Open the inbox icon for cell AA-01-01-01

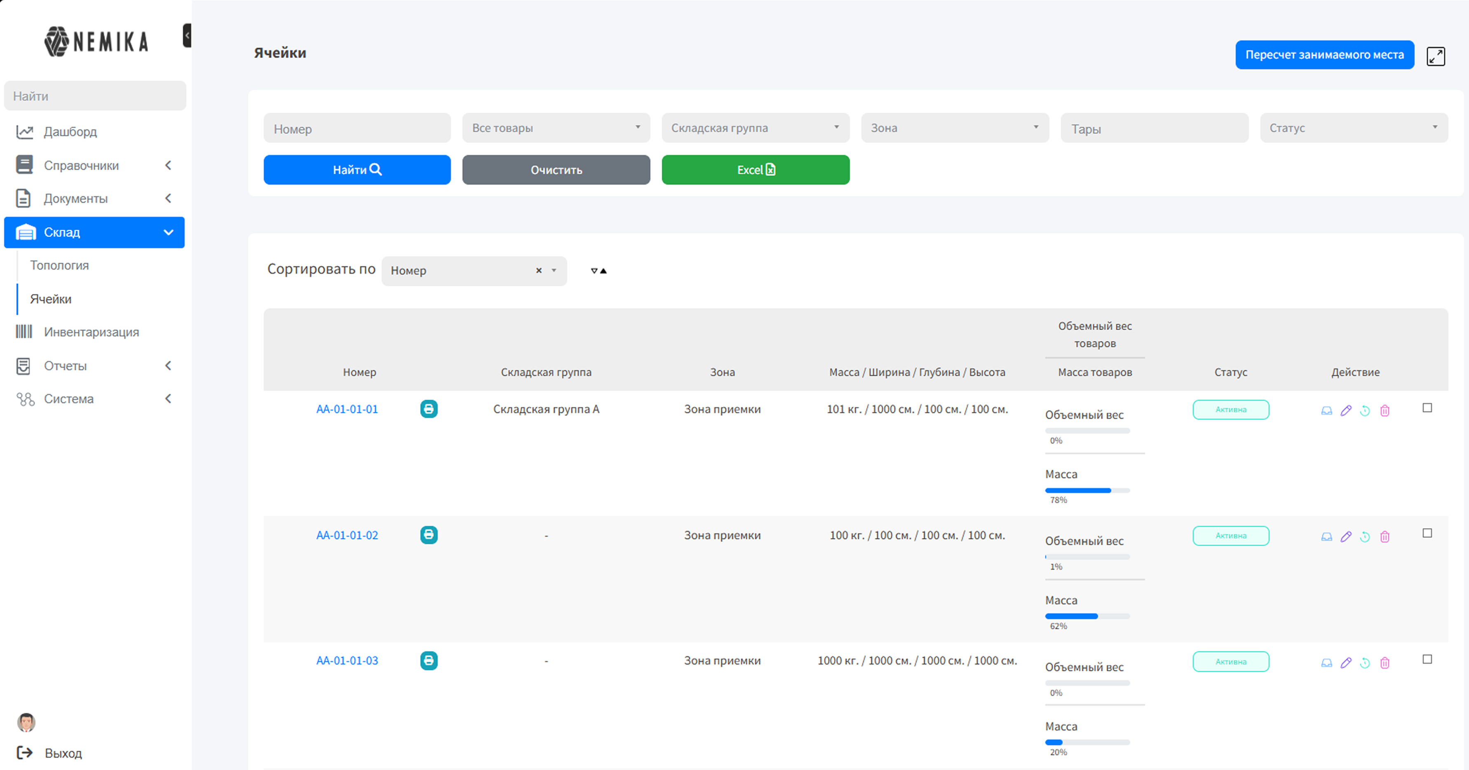coord(1326,411)
